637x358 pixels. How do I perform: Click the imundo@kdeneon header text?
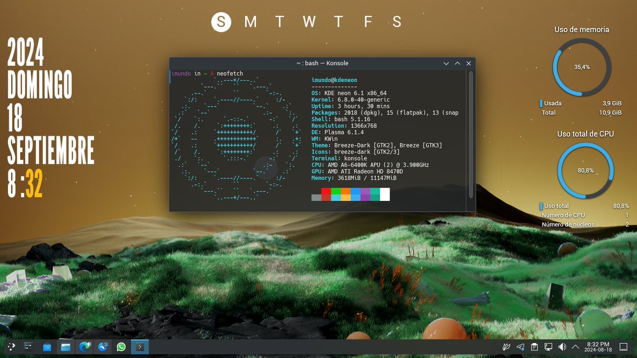(x=334, y=80)
